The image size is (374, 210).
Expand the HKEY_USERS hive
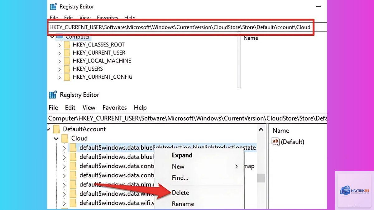coord(59,69)
